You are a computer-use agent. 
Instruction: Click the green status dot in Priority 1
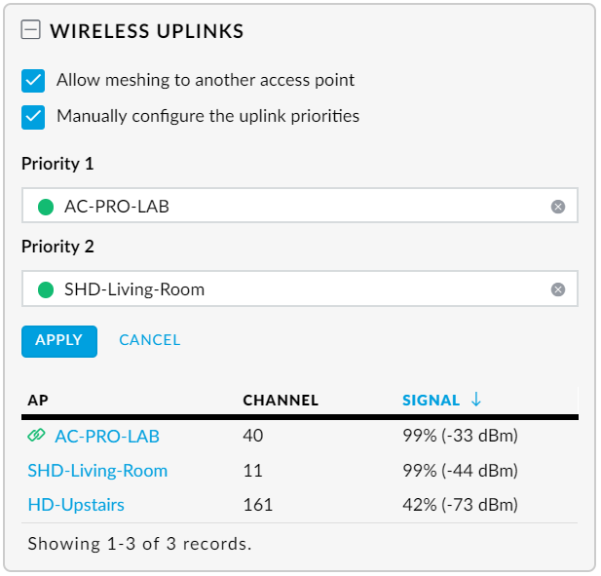(46, 207)
